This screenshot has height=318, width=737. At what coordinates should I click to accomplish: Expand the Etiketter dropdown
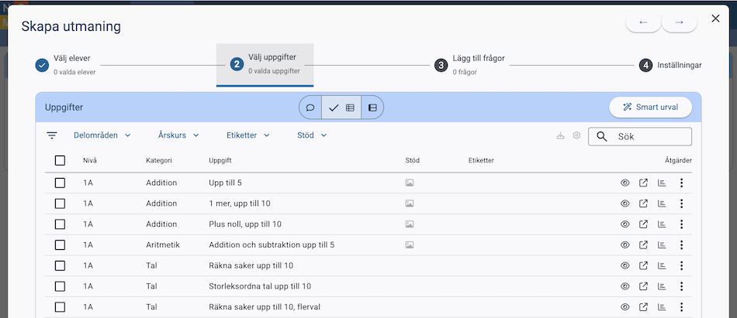(248, 135)
